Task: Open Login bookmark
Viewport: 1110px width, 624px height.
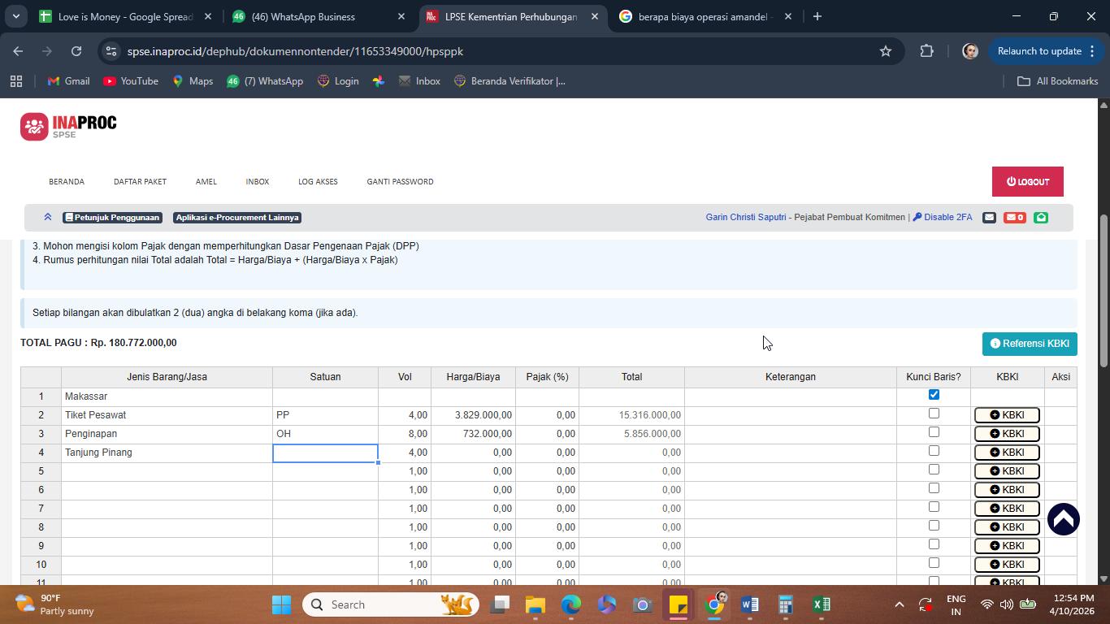Action: (338, 81)
